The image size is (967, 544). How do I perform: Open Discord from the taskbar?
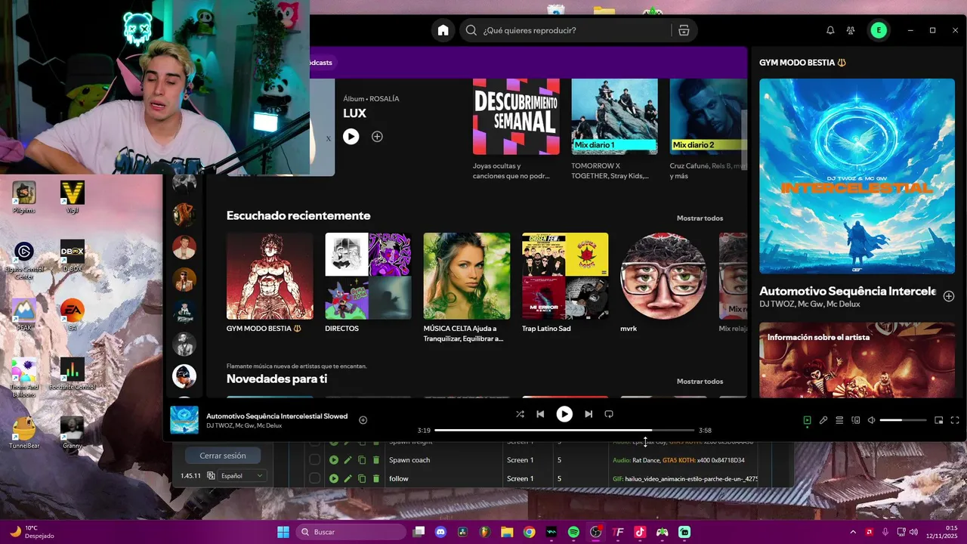pyautogui.click(x=441, y=532)
